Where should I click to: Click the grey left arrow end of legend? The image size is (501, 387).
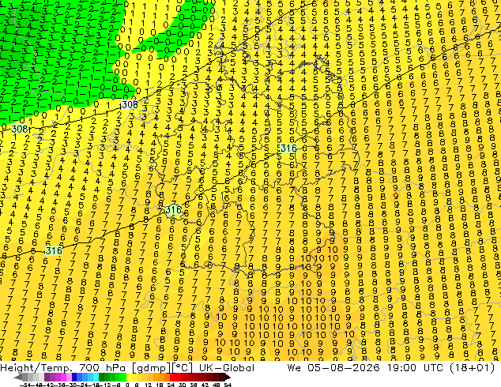coord(17,377)
